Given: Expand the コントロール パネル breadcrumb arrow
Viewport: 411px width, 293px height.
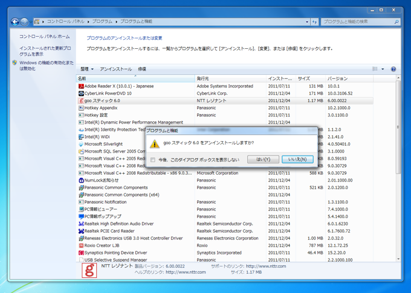Looking at the screenshot, I should [88, 22].
